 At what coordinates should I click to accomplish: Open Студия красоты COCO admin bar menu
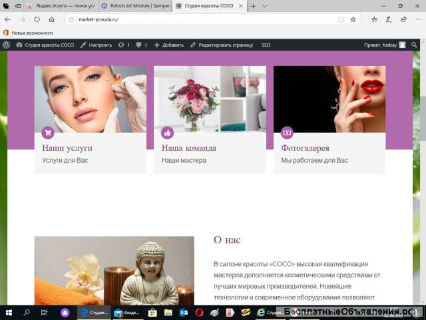[45, 45]
